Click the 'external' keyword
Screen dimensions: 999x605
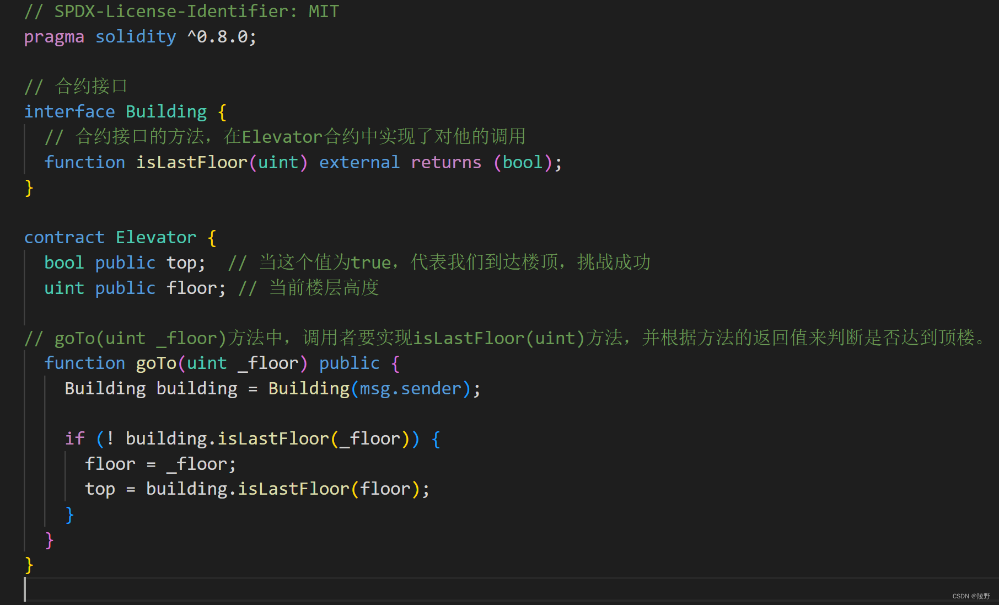click(359, 163)
